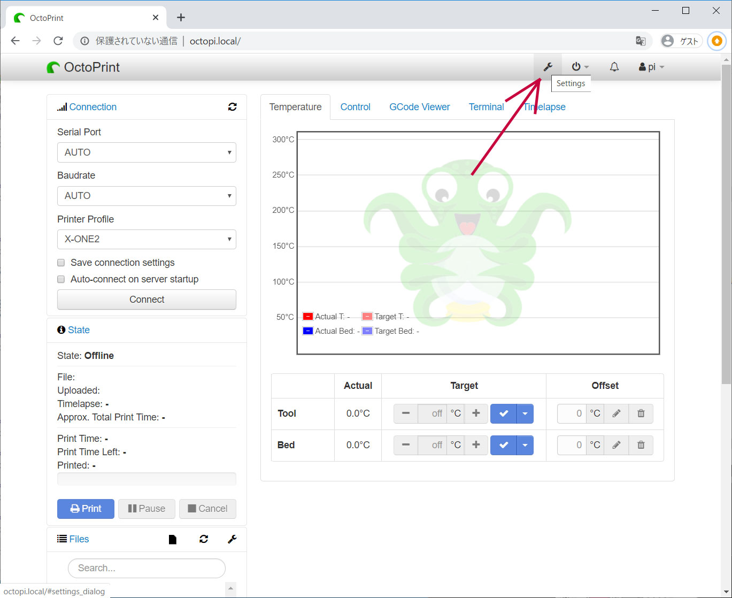
Task: Switch to the Control tab
Action: [x=356, y=107]
